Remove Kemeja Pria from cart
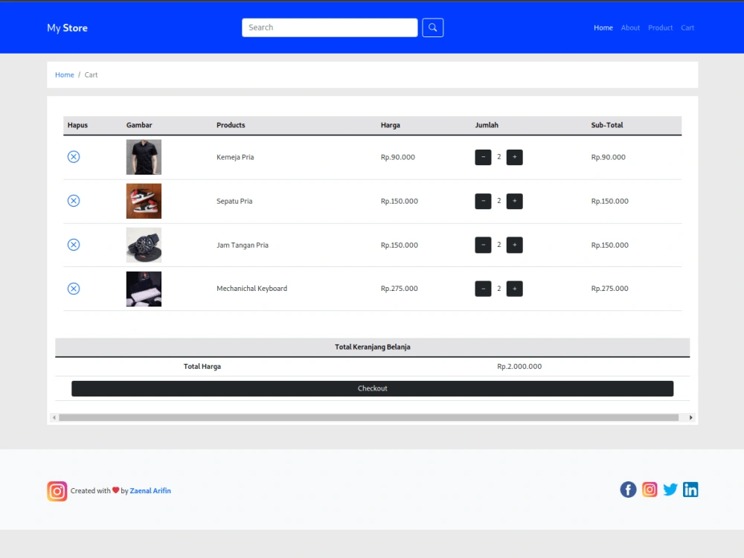The width and height of the screenshot is (744, 558). [x=74, y=156]
